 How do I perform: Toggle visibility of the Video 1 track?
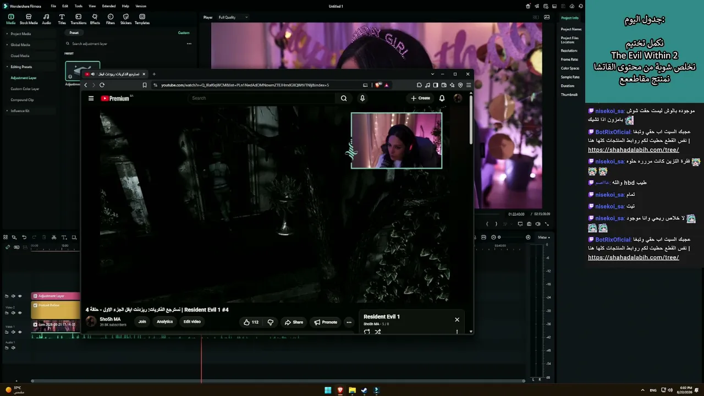coord(20,332)
